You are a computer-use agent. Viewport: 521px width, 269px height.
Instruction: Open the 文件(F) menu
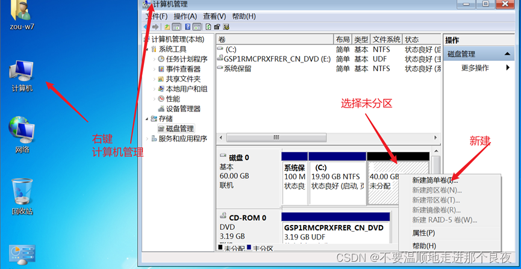pos(157,16)
